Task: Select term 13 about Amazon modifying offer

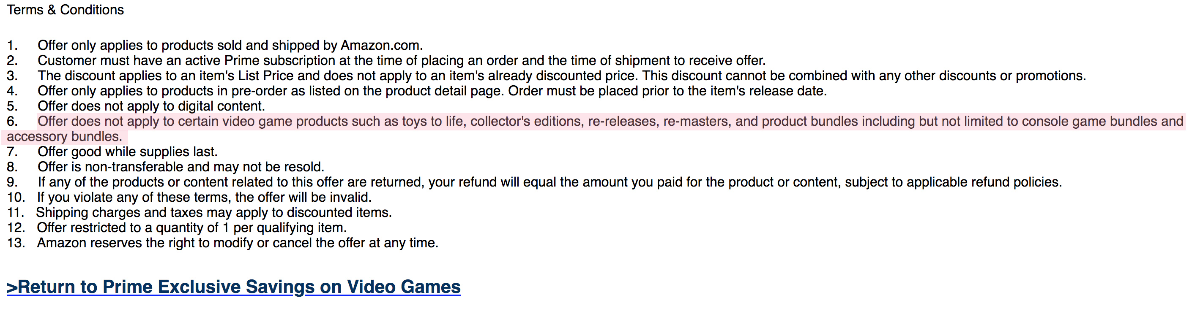Action: tap(238, 243)
